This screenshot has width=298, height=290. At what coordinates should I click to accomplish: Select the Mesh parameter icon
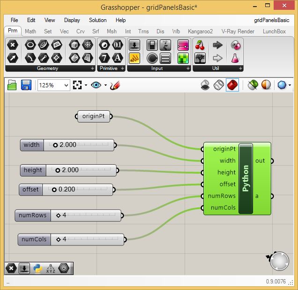[88, 45]
